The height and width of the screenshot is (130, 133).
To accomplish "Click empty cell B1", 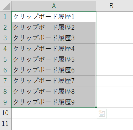I will point(111,17).
